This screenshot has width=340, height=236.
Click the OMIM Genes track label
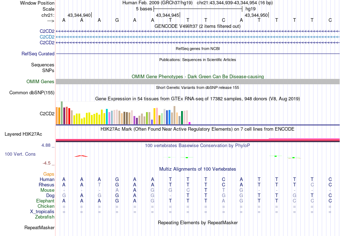pos(40,81)
